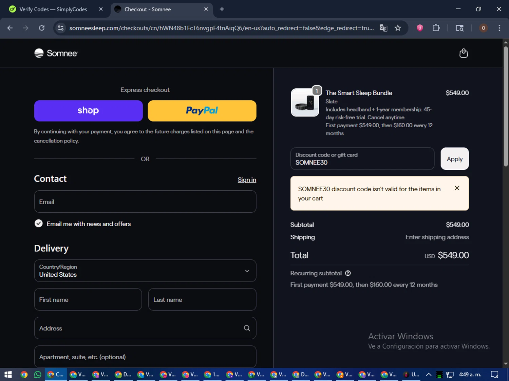This screenshot has width=509, height=381.
Task: Open the Chrome profile avatar
Action: click(483, 28)
